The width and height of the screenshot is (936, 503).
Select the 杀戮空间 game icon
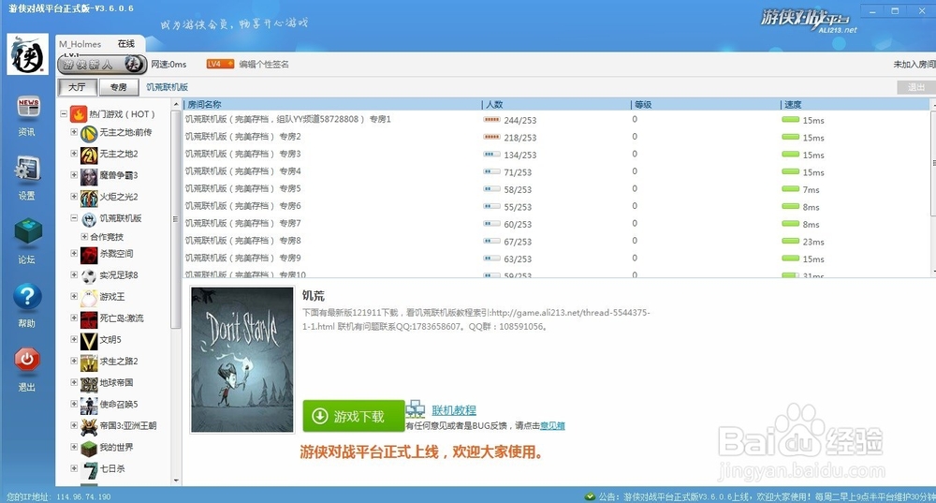[x=89, y=255]
